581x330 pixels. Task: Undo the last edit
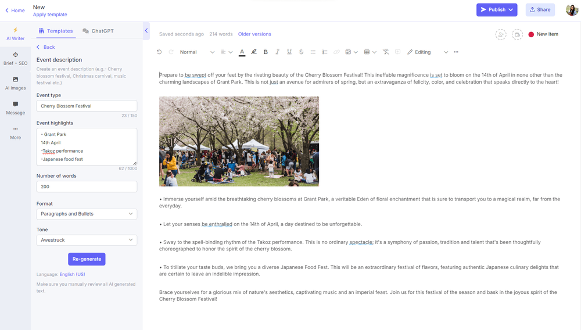159,52
